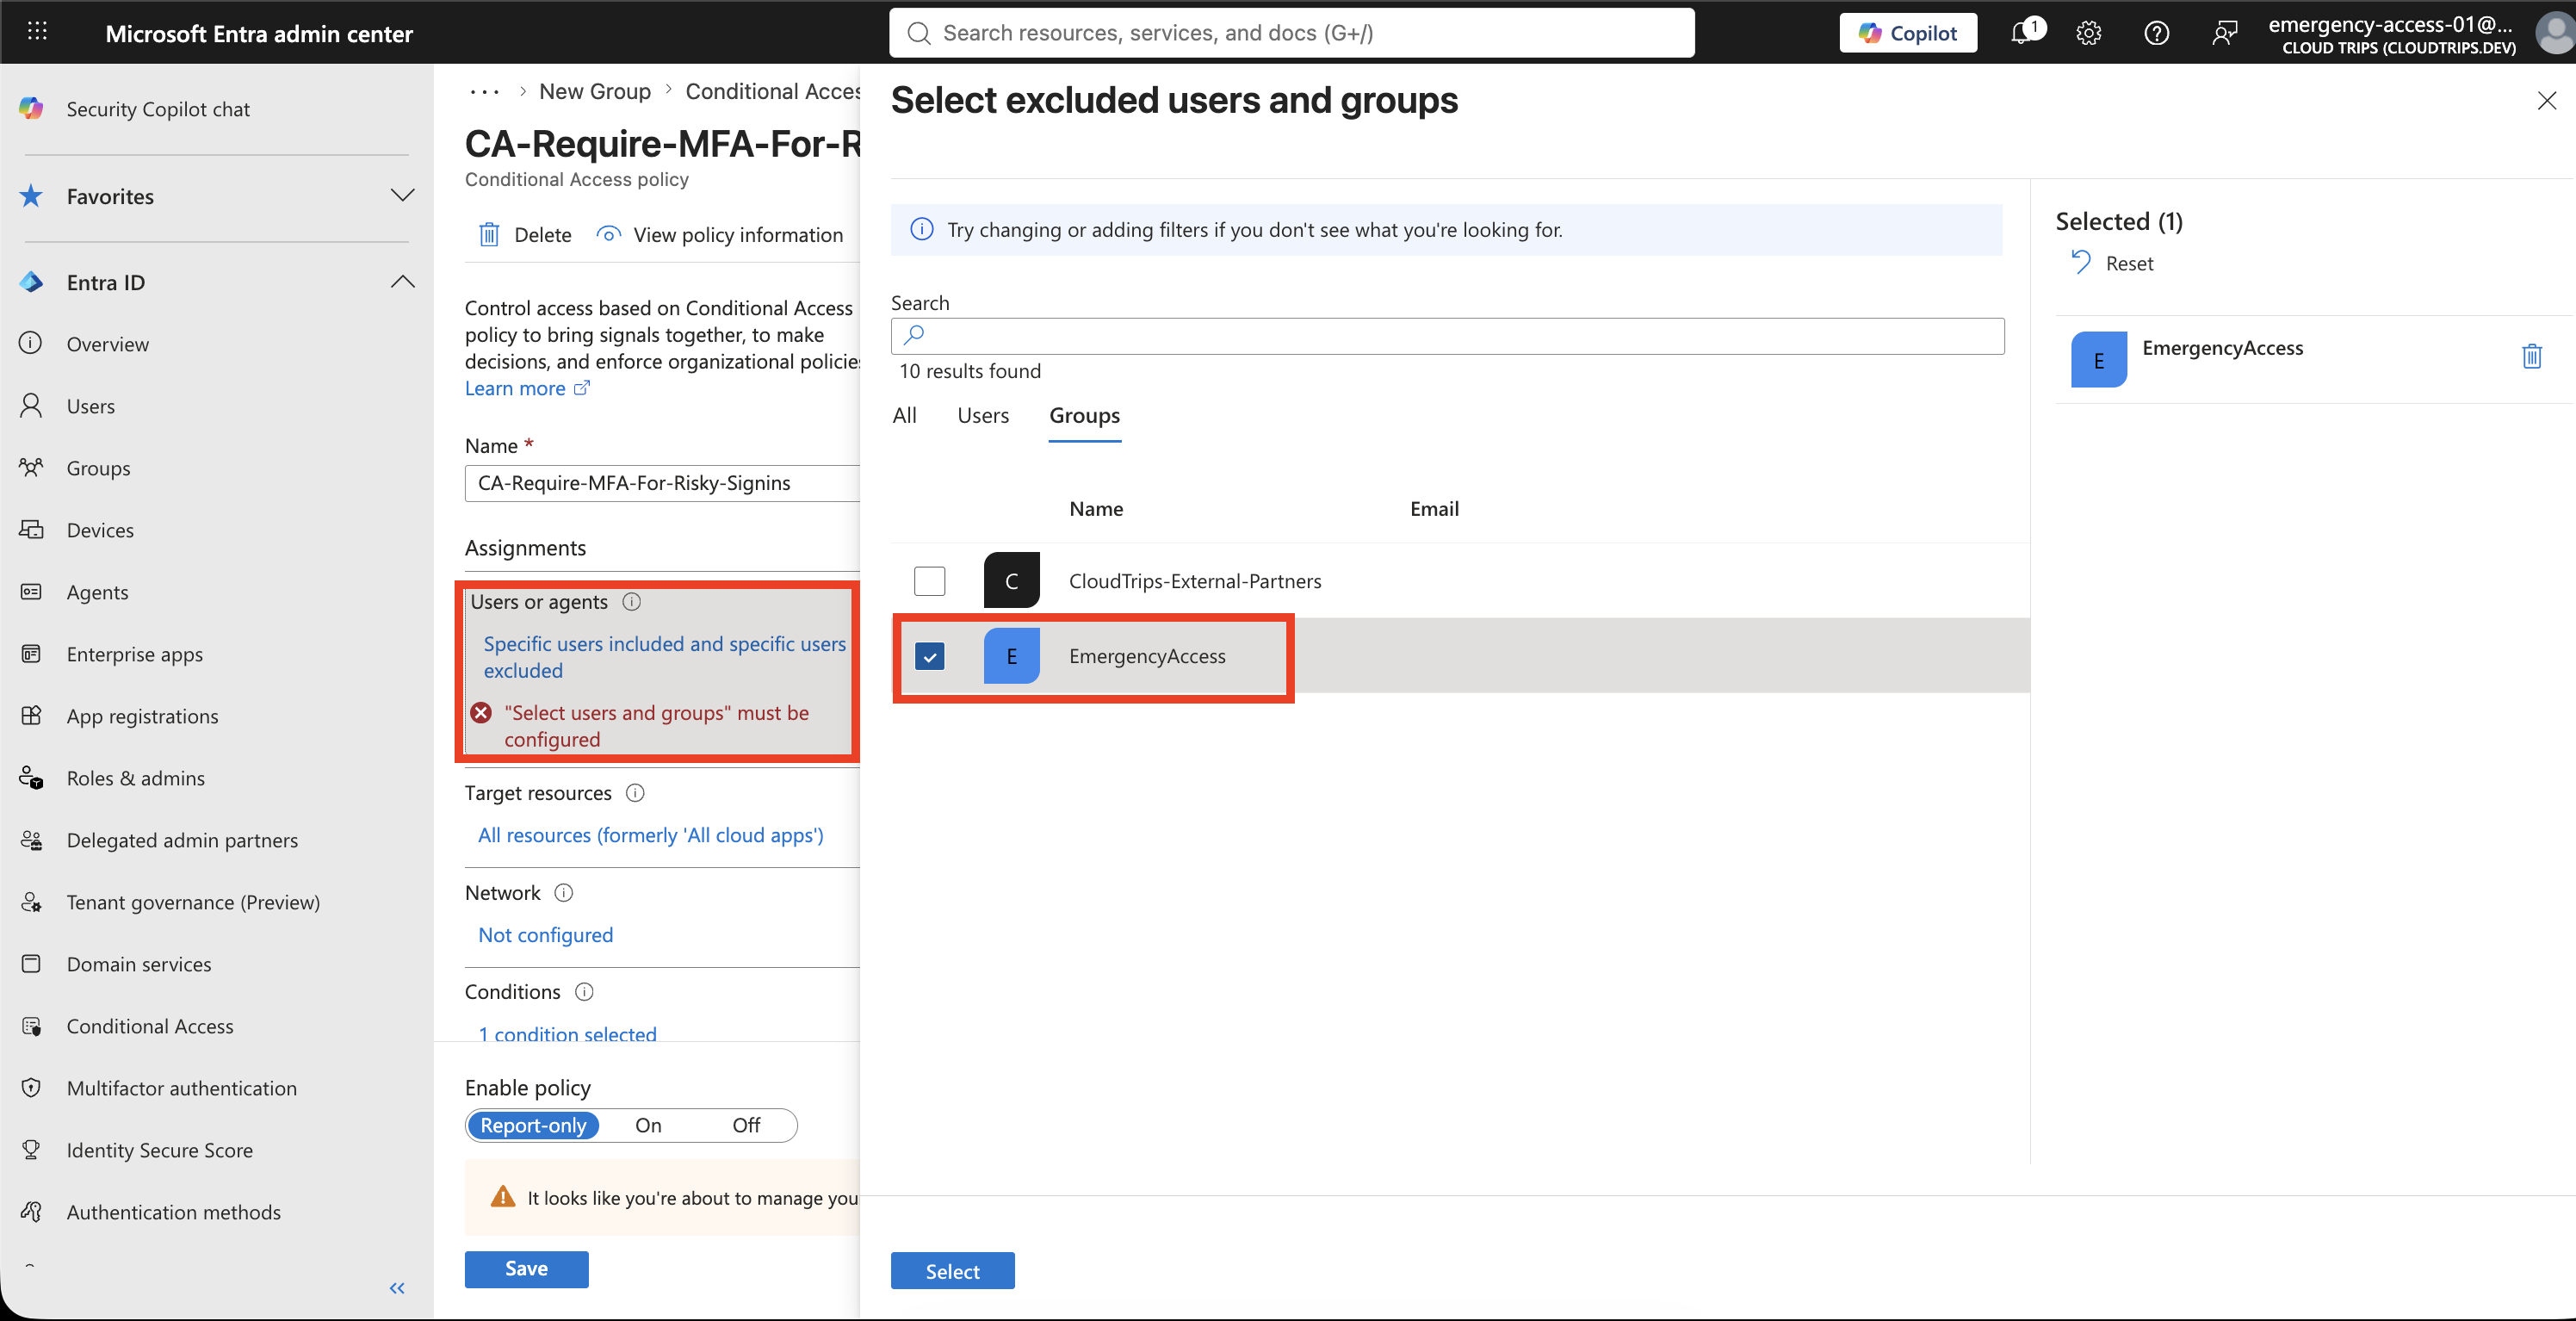Image resolution: width=2576 pixels, height=1321 pixels.
Task: Go to New Group breadcrumb
Action: click(x=595, y=91)
